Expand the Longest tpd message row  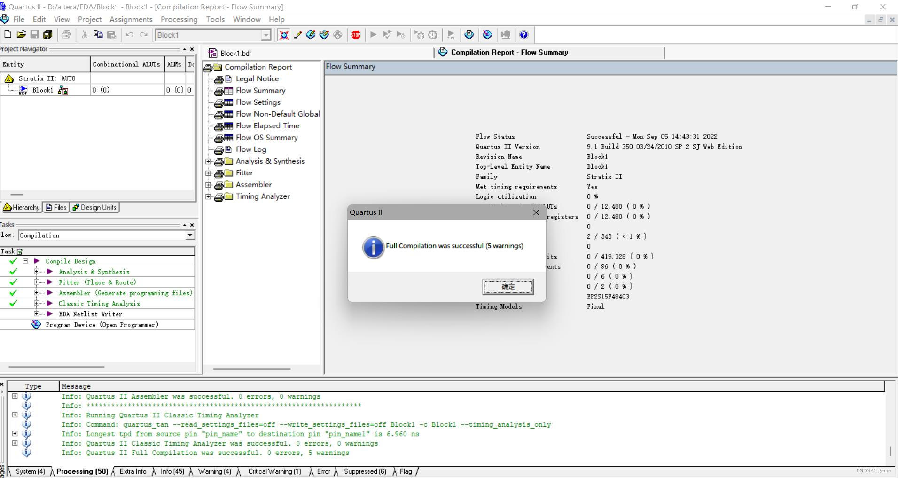pos(15,434)
